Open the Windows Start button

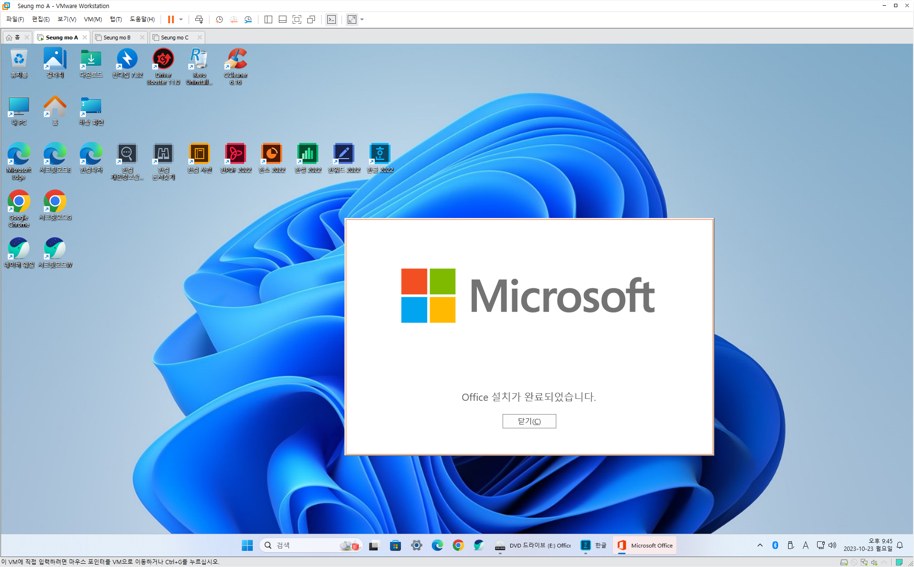click(247, 545)
